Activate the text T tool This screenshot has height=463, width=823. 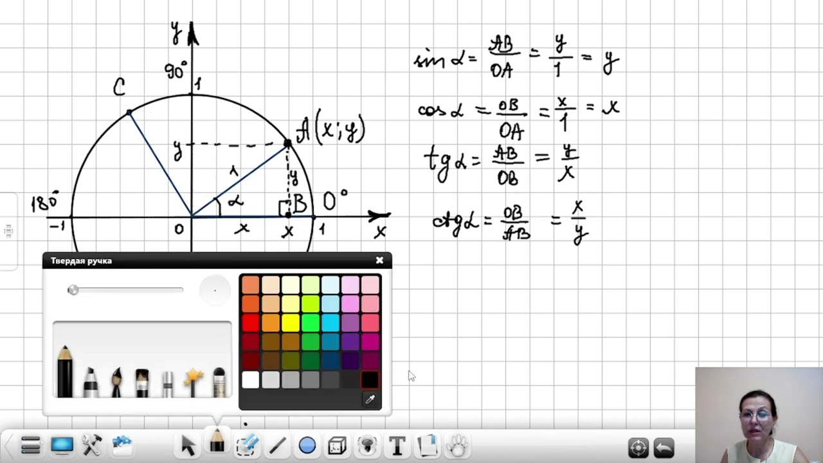click(397, 445)
